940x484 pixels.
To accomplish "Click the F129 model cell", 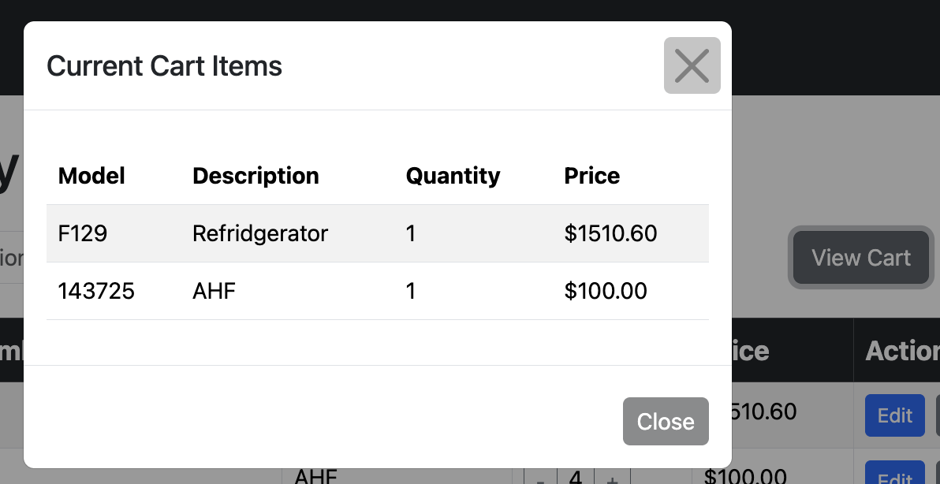I will click(x=83, y=233).
